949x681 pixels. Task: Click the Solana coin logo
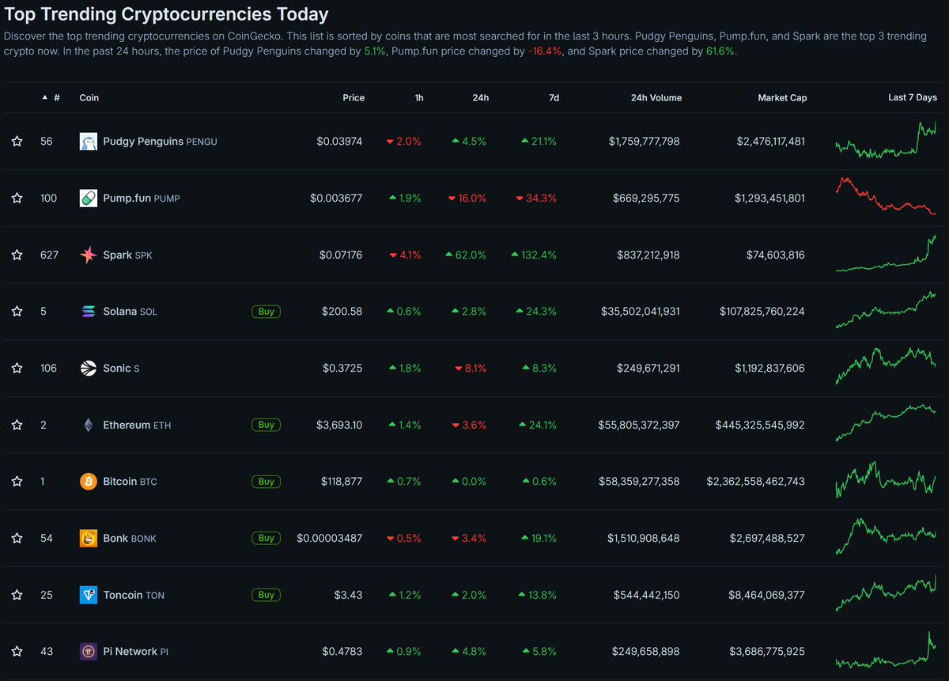[x=89, y=312]
